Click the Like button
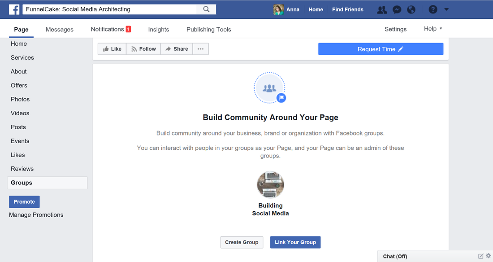Image resolution: width=493 pixels, height=262 pixels. 112,49
